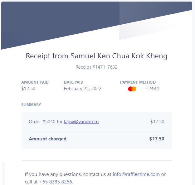The image size is (195, 185).
Task: Click the $17.50 order line price
Action: [157, 122]
